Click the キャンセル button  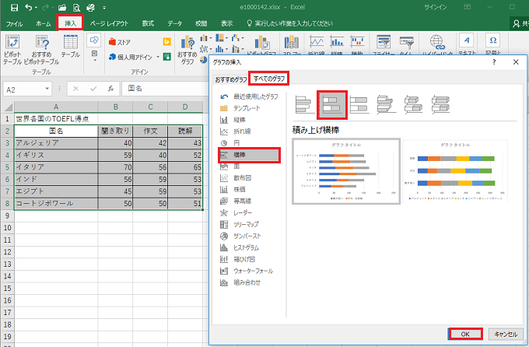505,334
